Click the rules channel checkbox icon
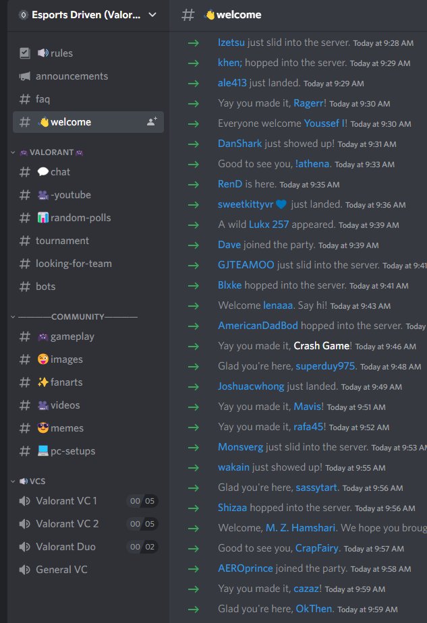 [x=25, y=53]
